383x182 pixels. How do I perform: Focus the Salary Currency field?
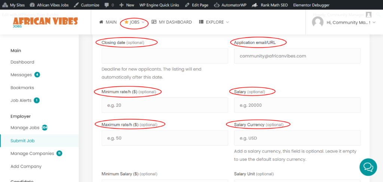point(297,138)
